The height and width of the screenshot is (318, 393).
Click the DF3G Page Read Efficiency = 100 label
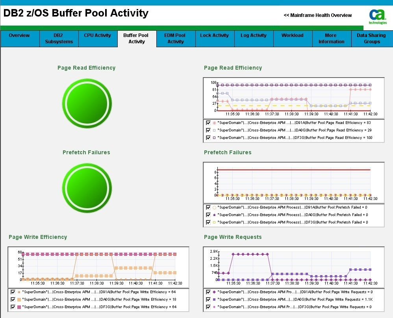pyautogui.click(x=295, y=138)
